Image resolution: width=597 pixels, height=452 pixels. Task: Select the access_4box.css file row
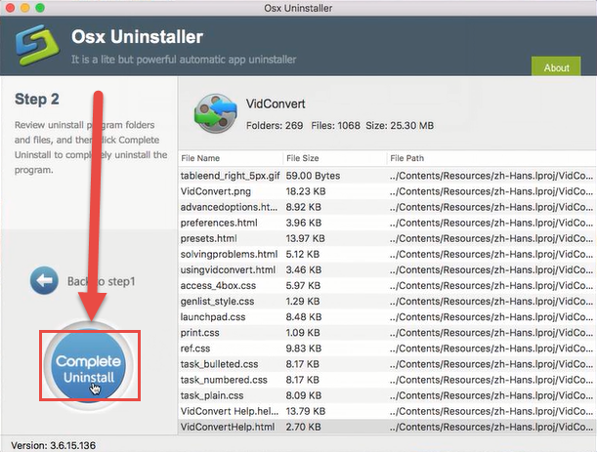point(386,285)
